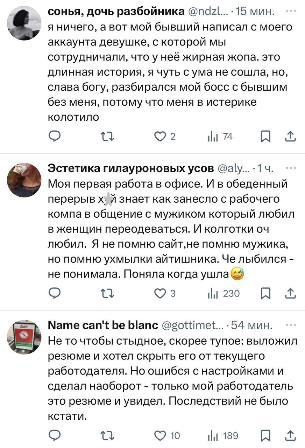Viewport: 305px width, 448px height.
Task: Like the tweet with 2 likes
Action: point(162,136)
